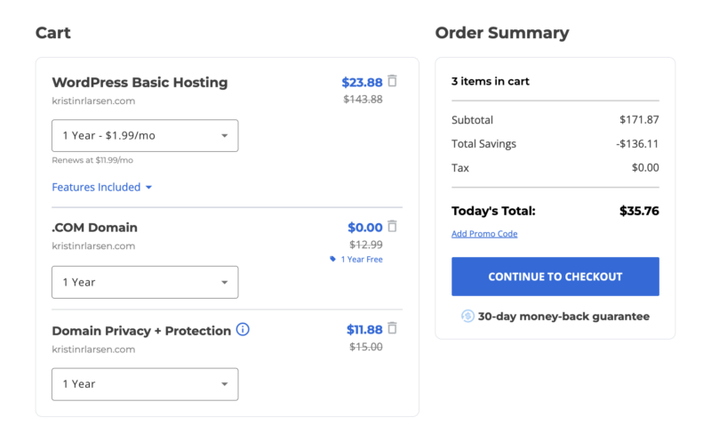711x426 pixels.
Task: Click the Tax amount $0.00
Action: [645, 168]
